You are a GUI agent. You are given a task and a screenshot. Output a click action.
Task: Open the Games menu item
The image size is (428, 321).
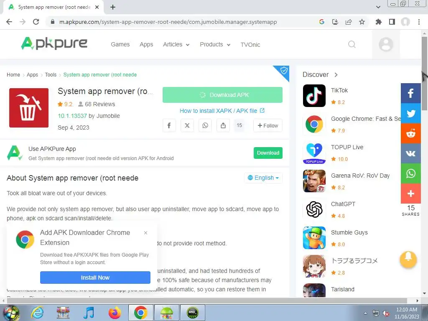click(120, 44)
